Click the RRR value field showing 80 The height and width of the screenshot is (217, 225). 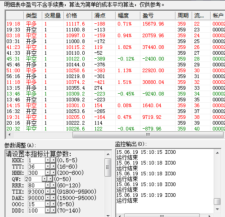click(x=36, y=185)
